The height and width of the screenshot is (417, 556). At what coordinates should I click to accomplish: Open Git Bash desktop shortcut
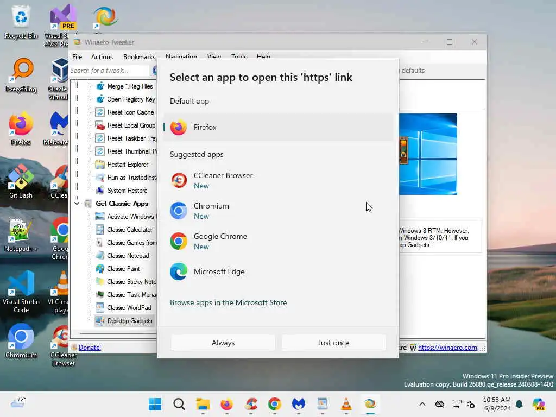pyautogui.click(x=21, y=181)
